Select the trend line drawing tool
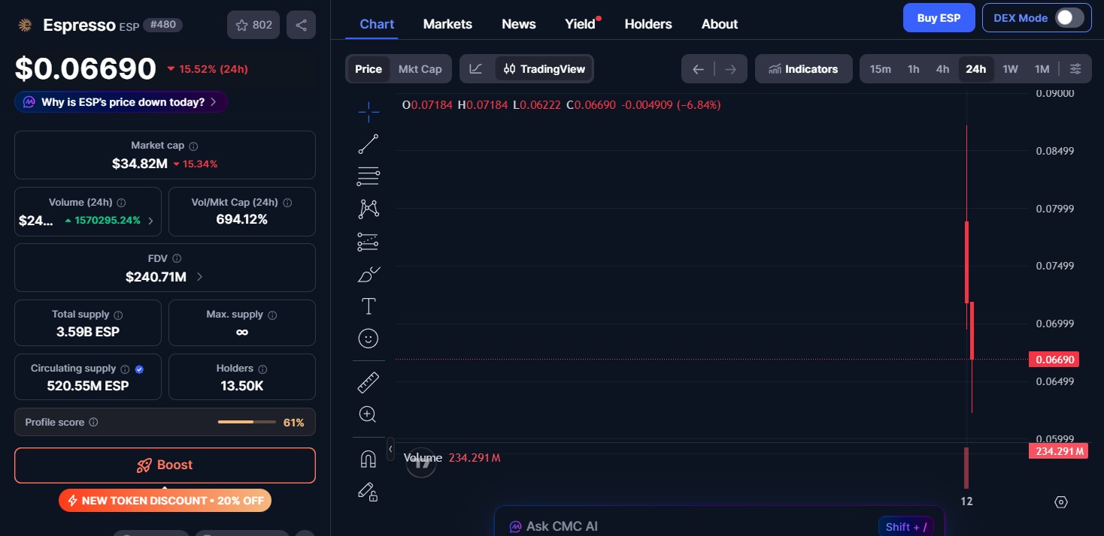Image resolution: width=1104 pixels, height=536 pixels. [368, 144]
